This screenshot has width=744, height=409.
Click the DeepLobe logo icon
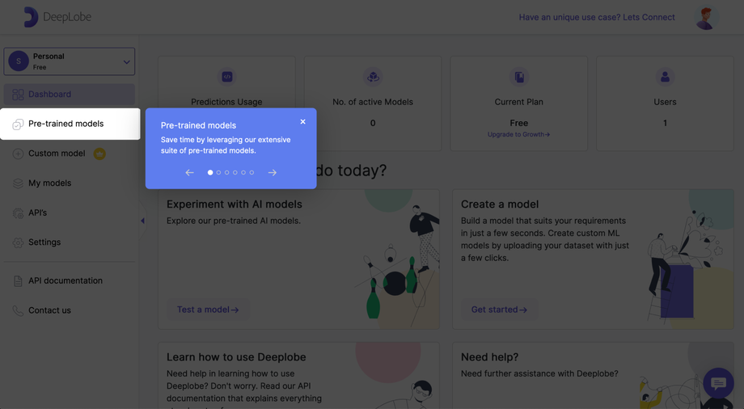tap(31, 17)
